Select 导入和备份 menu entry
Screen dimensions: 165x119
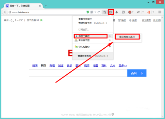(93, 47)
